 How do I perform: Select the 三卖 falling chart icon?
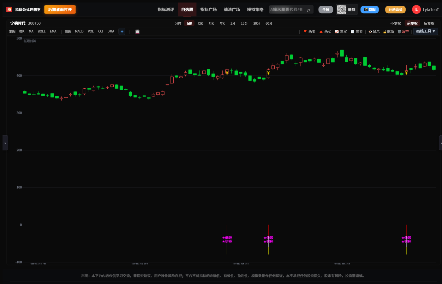coord(353,32)
